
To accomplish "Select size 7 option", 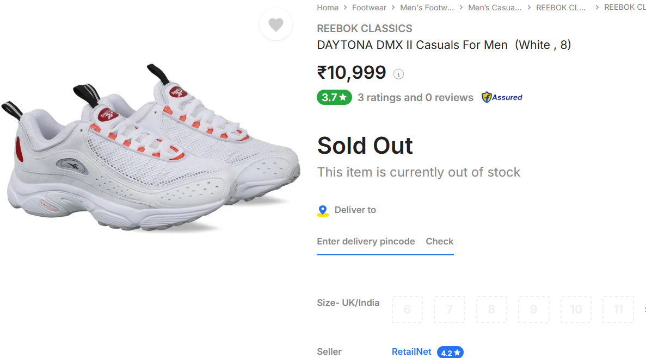I will 450,310.
